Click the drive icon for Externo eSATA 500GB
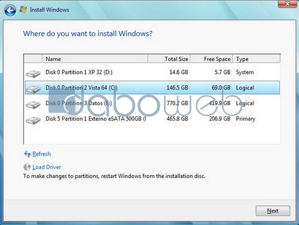Image resolution: width=299 pixels, height=225 pixels. pyautogui.click(x=33, y=120)
